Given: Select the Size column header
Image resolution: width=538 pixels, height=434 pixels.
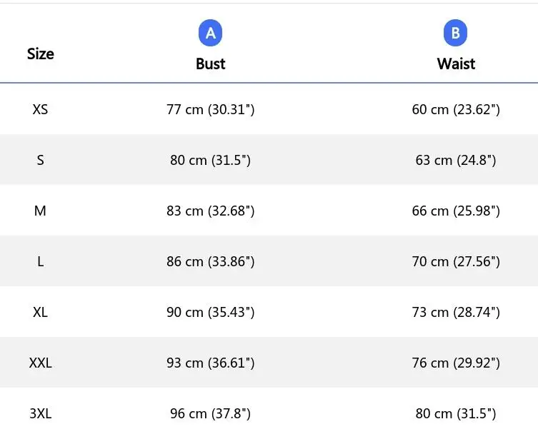Looking at the screenshot, I should coord(41,54).
